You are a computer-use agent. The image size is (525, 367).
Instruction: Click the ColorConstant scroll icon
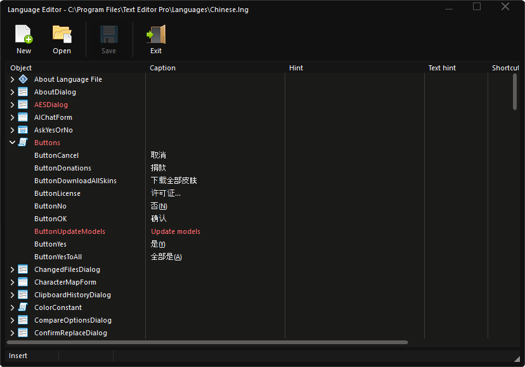23,307
